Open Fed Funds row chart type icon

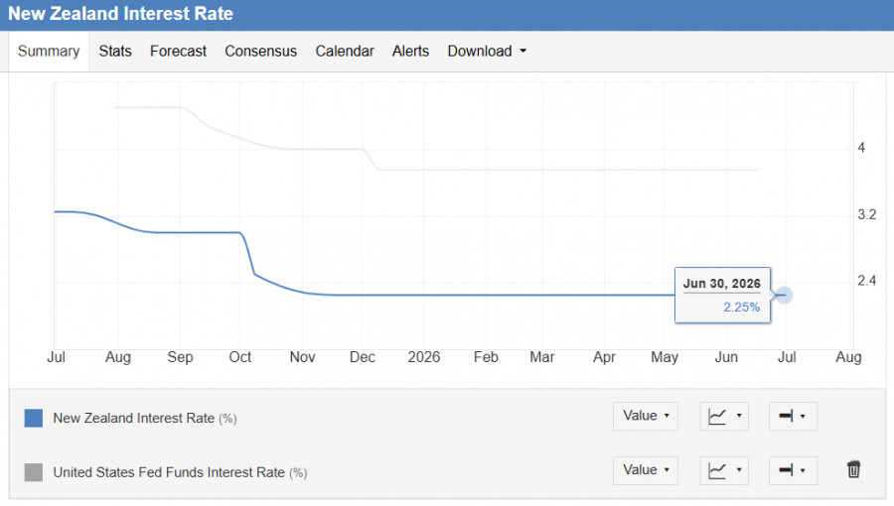pos(724,470)
